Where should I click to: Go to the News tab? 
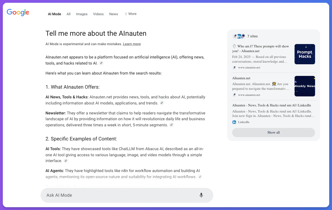(113, 14)
